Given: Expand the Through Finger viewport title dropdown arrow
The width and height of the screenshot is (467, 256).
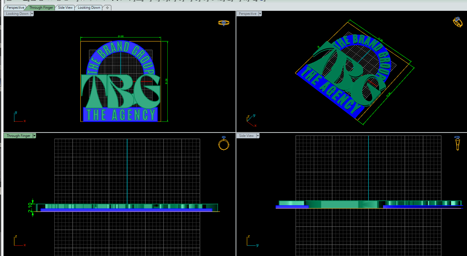Looking at the screenshot, I should click(34, 136).
